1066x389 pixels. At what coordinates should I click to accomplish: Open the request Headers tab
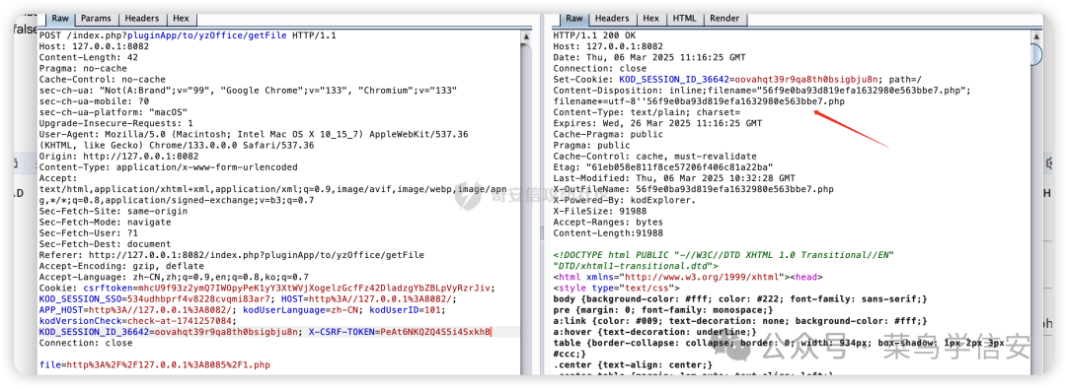tap(142, 19)
